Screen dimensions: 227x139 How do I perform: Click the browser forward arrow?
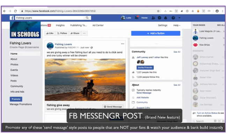pyautogui.click(x=10, y=11)
